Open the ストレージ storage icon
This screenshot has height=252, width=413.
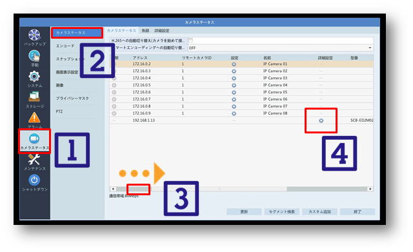tap(34, 97)
